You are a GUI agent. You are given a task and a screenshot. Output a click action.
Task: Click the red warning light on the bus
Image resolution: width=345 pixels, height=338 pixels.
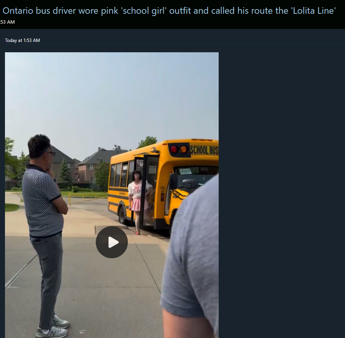[174, 149]
